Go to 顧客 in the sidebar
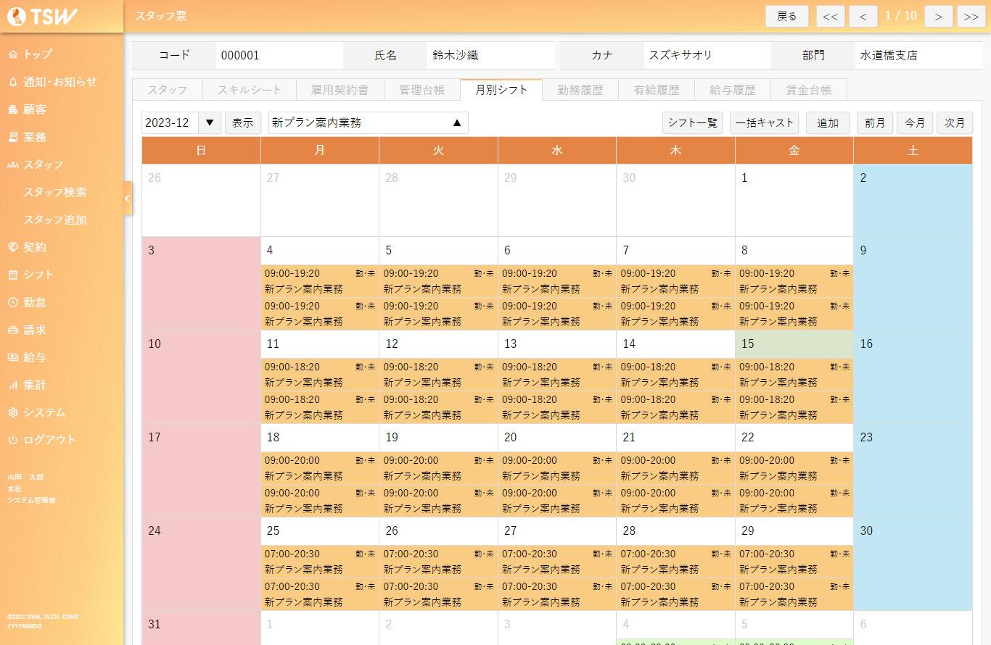This screenshot has height=645, width=991. coord(34,109)
